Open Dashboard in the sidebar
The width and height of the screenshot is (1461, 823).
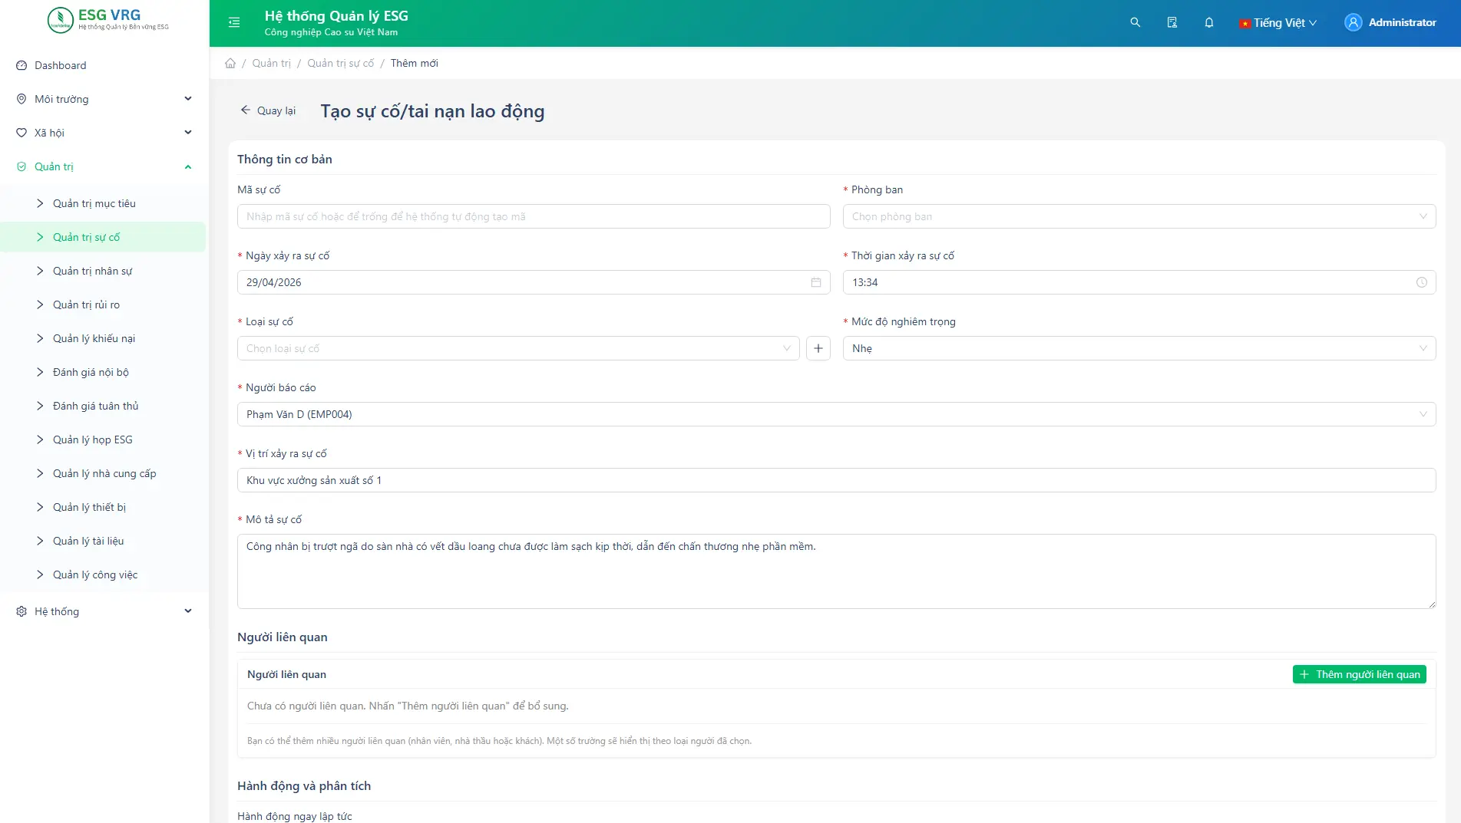point(104,65)
